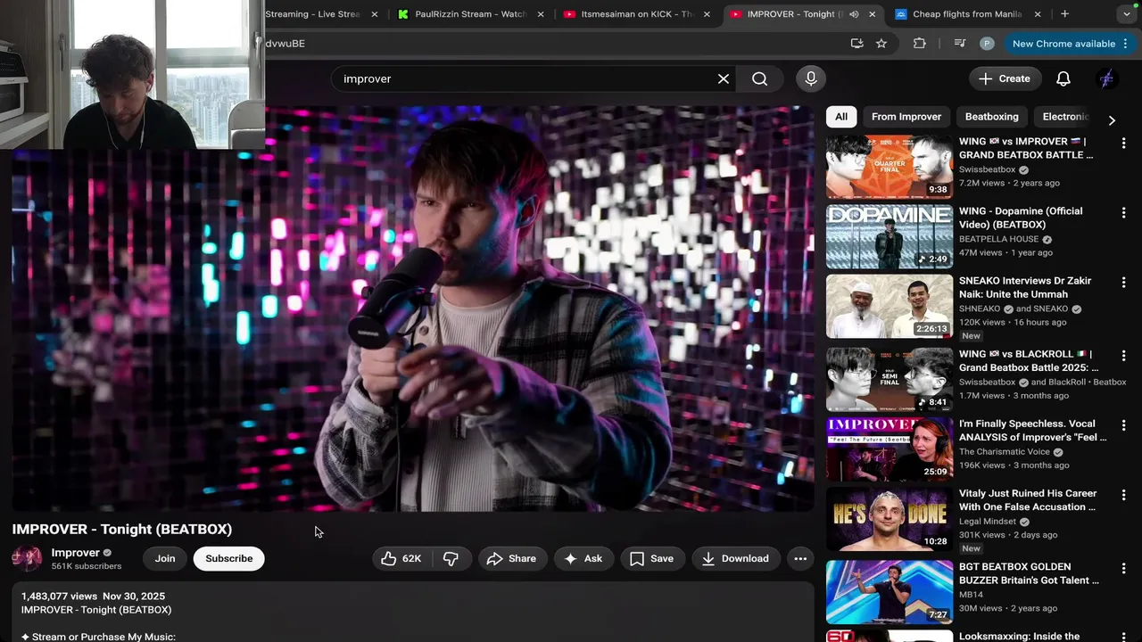1142x642 pixels.
Task: Open options for WING - Dopamine video
Action: click(1123, 212)
